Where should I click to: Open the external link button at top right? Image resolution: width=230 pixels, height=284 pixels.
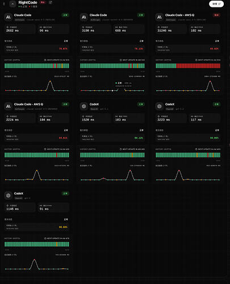pos(216,4)
